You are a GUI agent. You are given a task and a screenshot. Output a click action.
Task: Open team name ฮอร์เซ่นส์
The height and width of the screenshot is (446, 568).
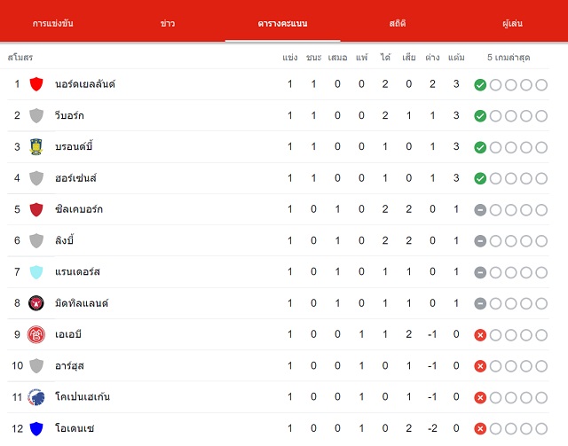tap(76, 177)
